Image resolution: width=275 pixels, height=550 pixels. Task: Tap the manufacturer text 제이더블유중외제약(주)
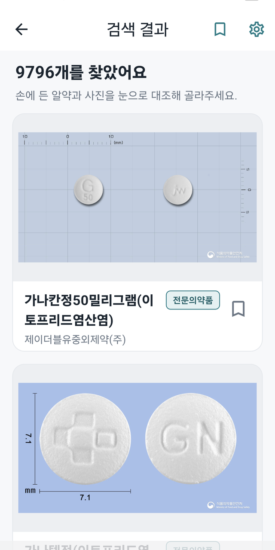[x=75, y=339]
